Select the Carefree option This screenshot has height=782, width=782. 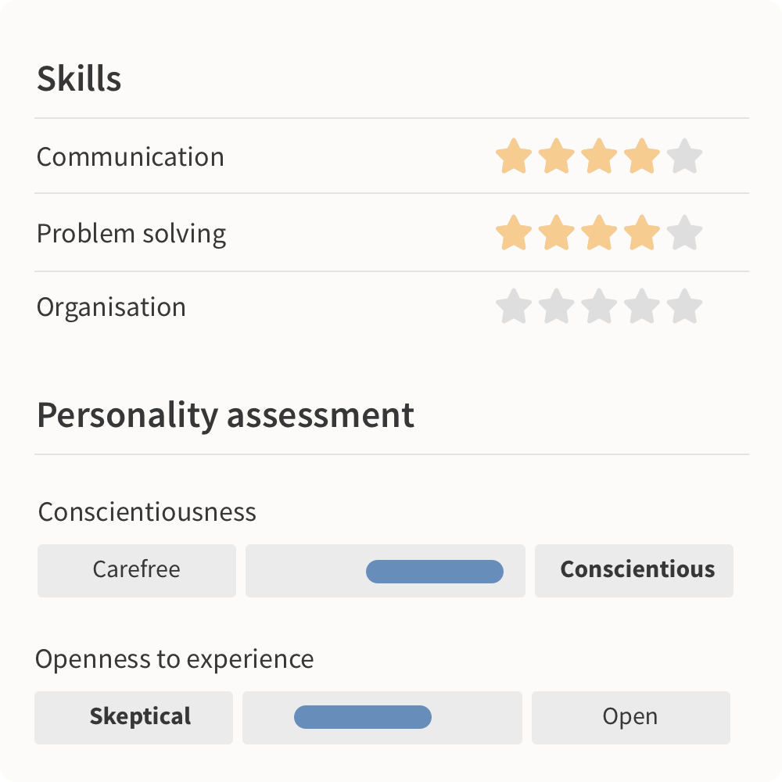pos(137,569)
